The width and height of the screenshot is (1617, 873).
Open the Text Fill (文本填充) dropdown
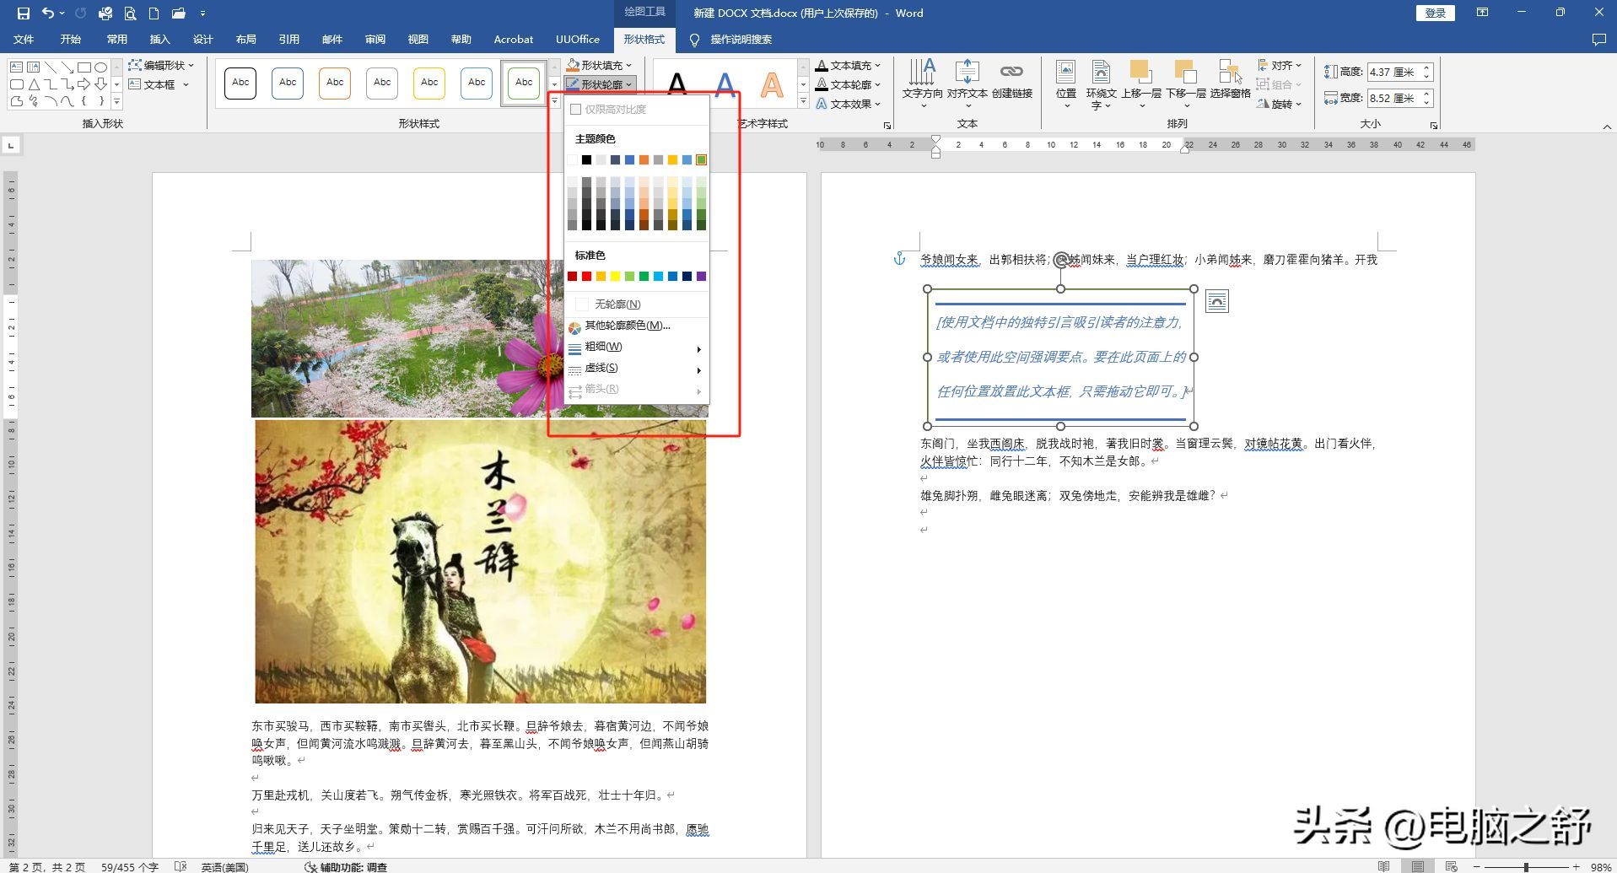[x=848, y=65]
